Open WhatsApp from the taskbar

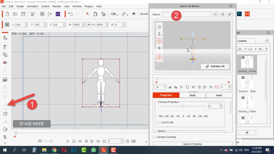coord(93,150)
